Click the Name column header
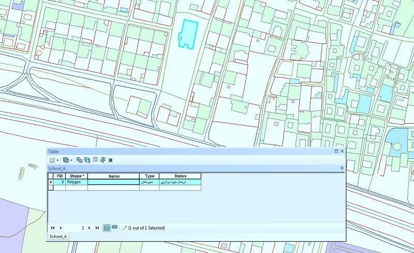This screenshot has height=253, width=414. [x=113, y=176]
